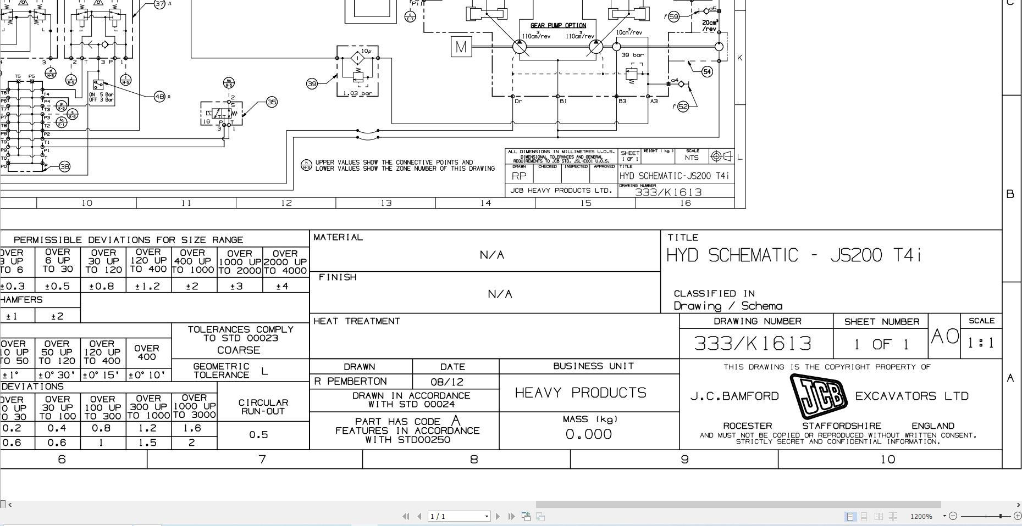Zoom in using the plus icon
Image resolution: width=1022 pixels, height=526 pixels.
1018,516
